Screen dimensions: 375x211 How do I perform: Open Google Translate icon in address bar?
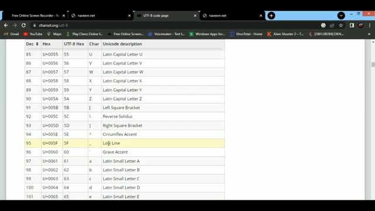tap(323, 25)
